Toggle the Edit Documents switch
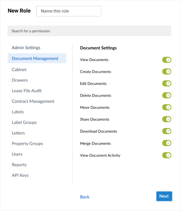Viewport: 181px width, 211px height. (167, 83)
